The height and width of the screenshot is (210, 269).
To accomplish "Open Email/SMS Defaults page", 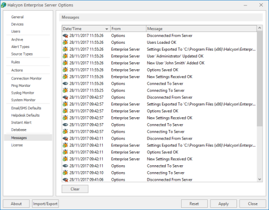I will point(26,108).
